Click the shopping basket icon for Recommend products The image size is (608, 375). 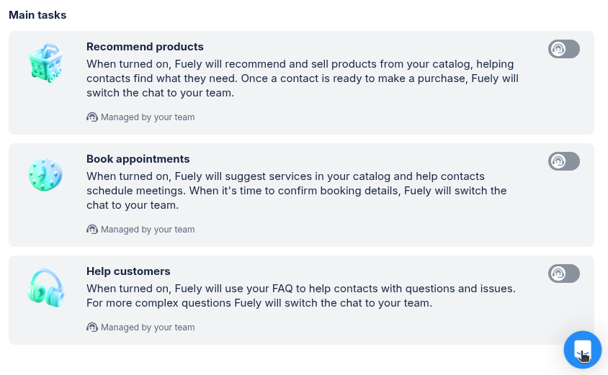coord(45,62)
